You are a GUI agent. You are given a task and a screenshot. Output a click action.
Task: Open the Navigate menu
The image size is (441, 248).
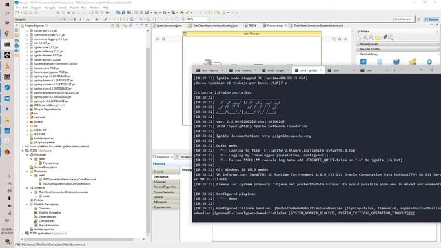click(50, 8)
